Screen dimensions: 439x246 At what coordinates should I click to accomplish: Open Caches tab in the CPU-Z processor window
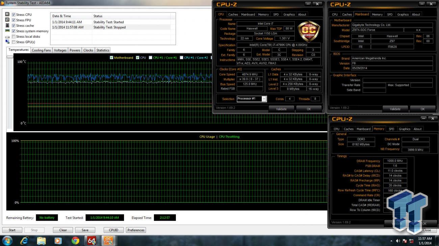point(233,14)
